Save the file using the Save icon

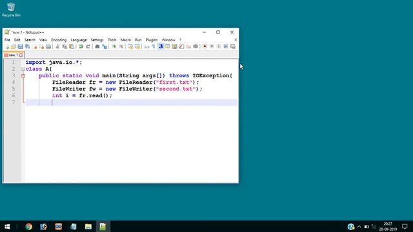[x=20, y=46]
